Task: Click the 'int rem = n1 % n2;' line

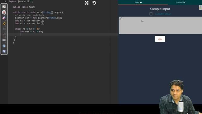Action: [32, 32]
